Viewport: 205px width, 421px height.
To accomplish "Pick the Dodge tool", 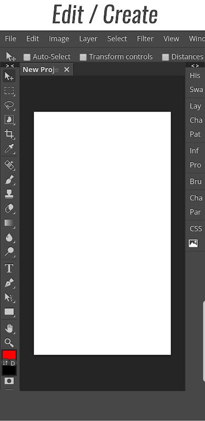I will pos(9,252).
